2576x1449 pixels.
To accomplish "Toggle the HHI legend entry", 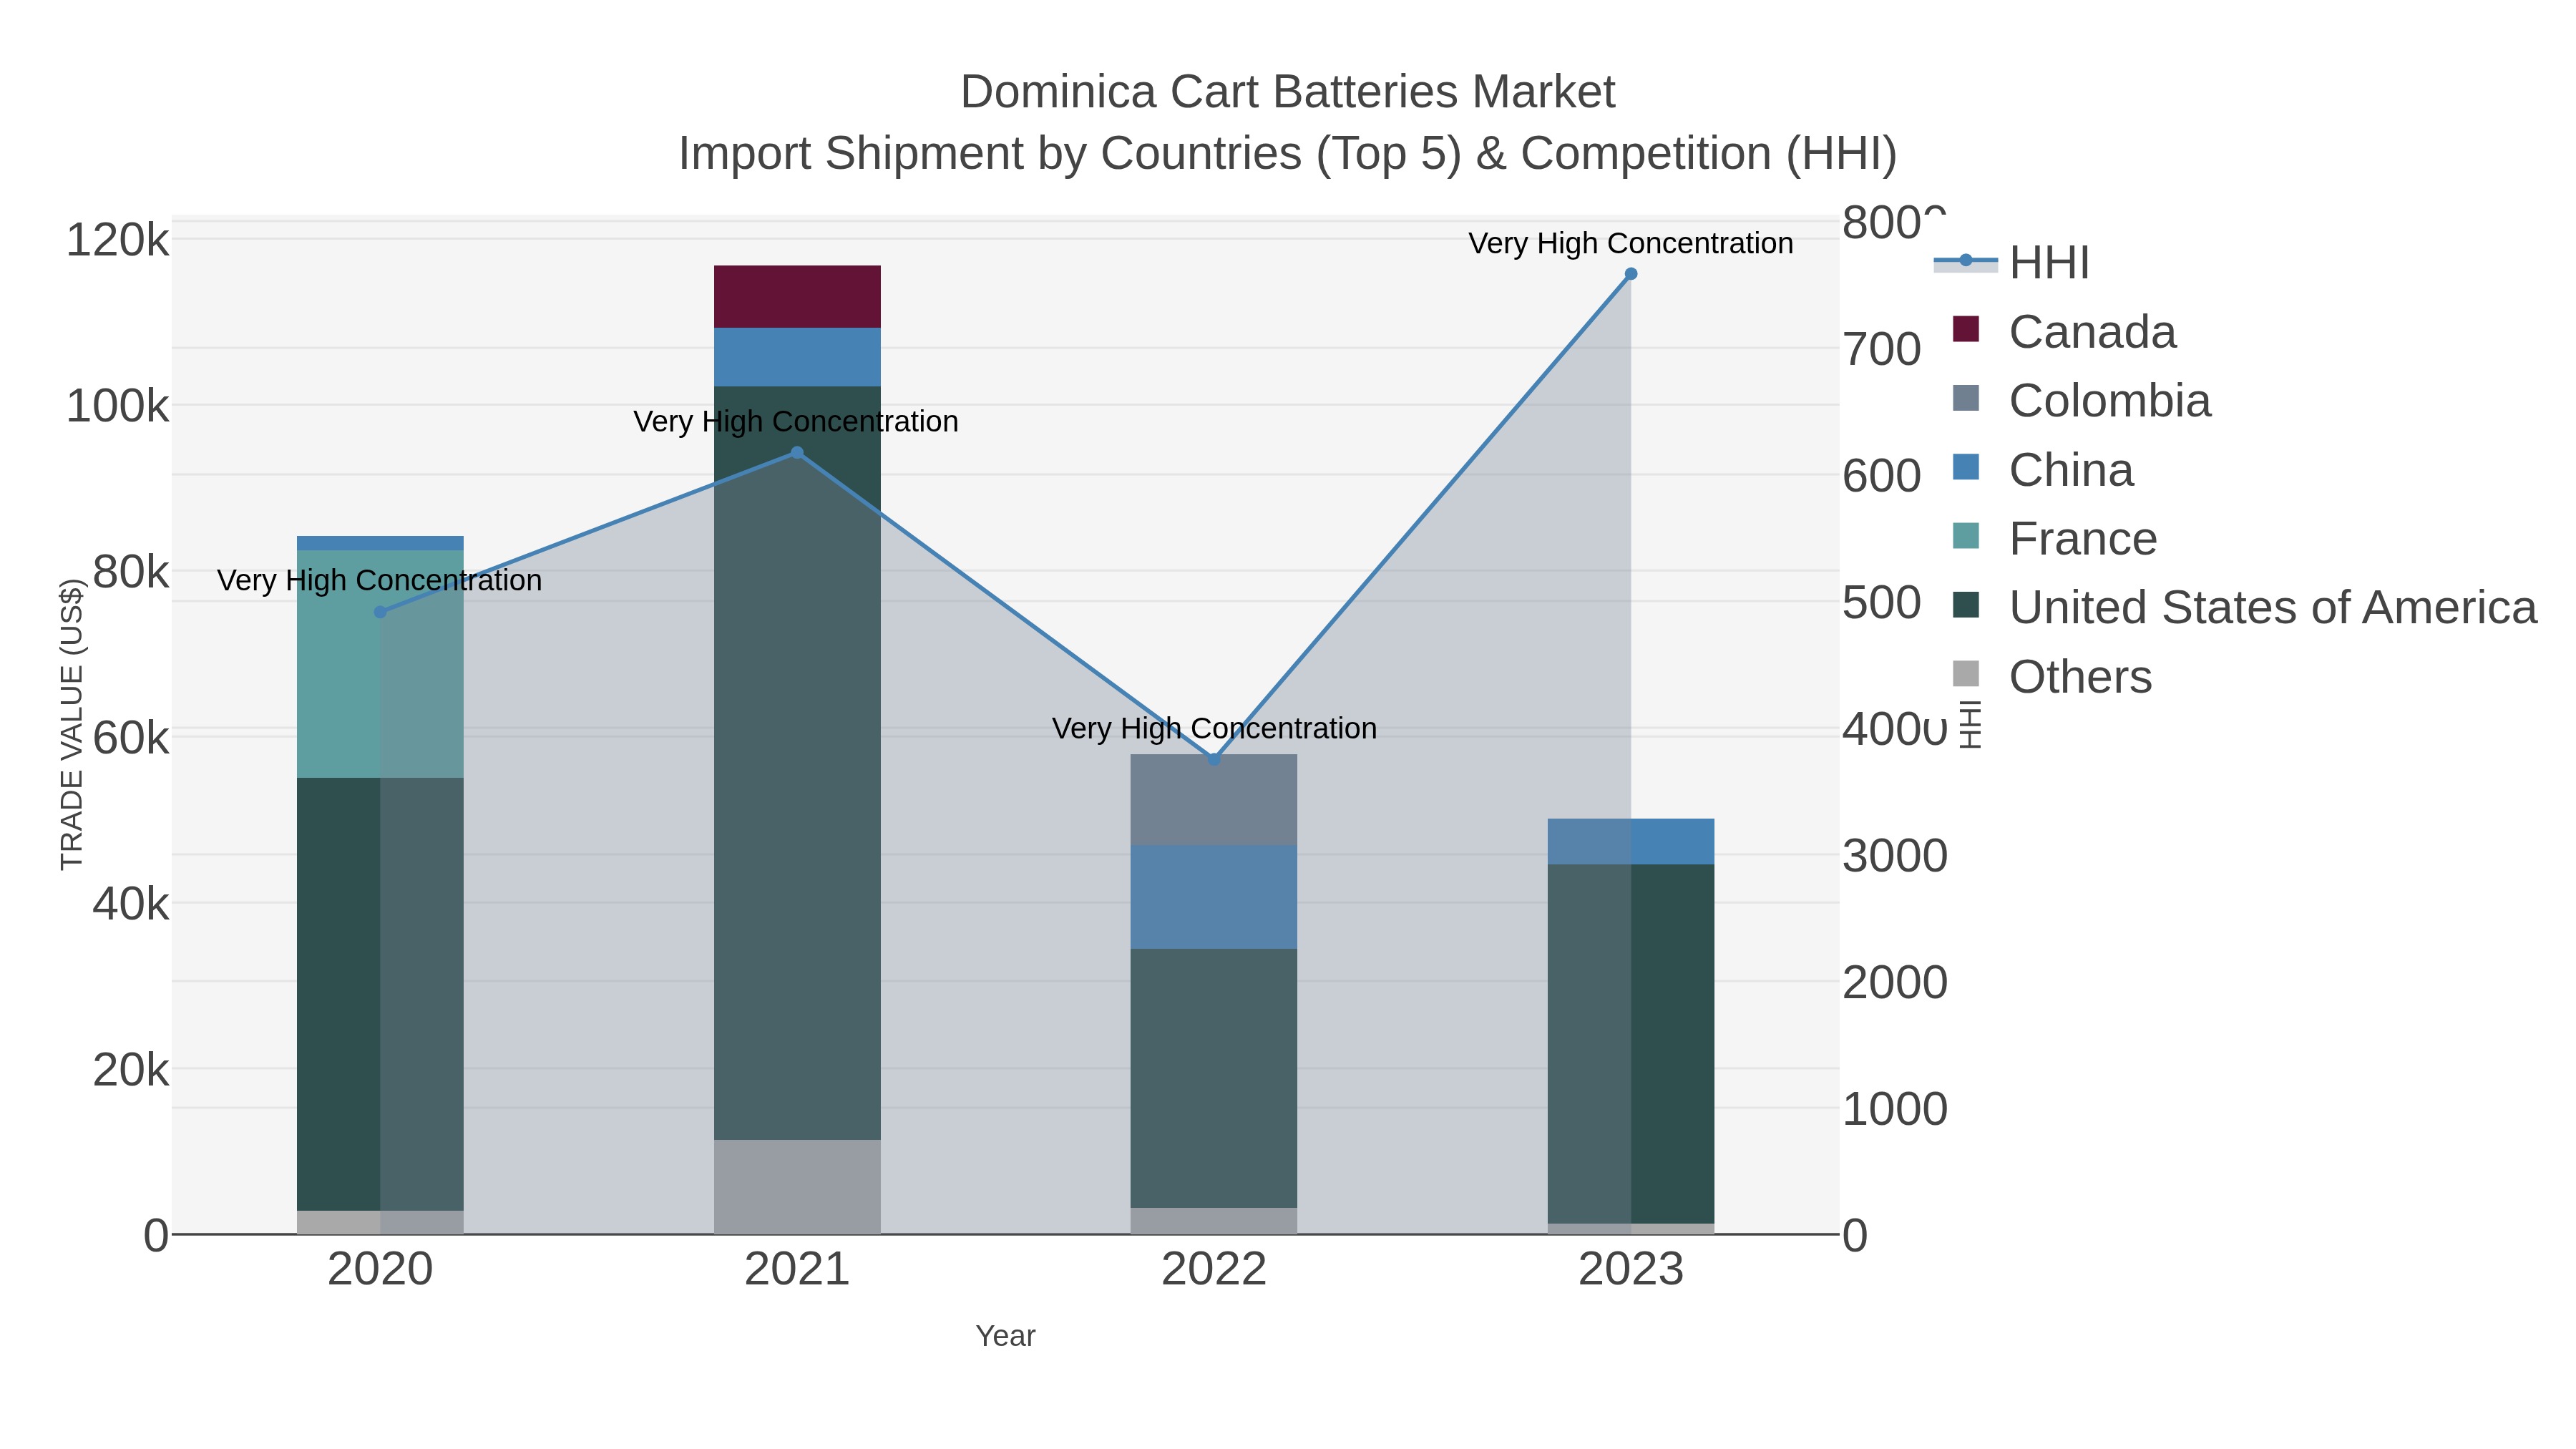I will (2012, 262).
